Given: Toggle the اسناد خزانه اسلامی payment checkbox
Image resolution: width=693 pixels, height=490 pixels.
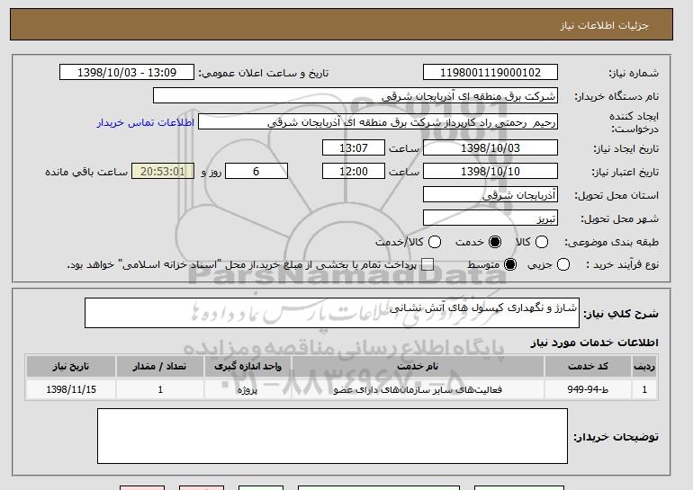Looking at the screenshot, I should click(427, 264).
